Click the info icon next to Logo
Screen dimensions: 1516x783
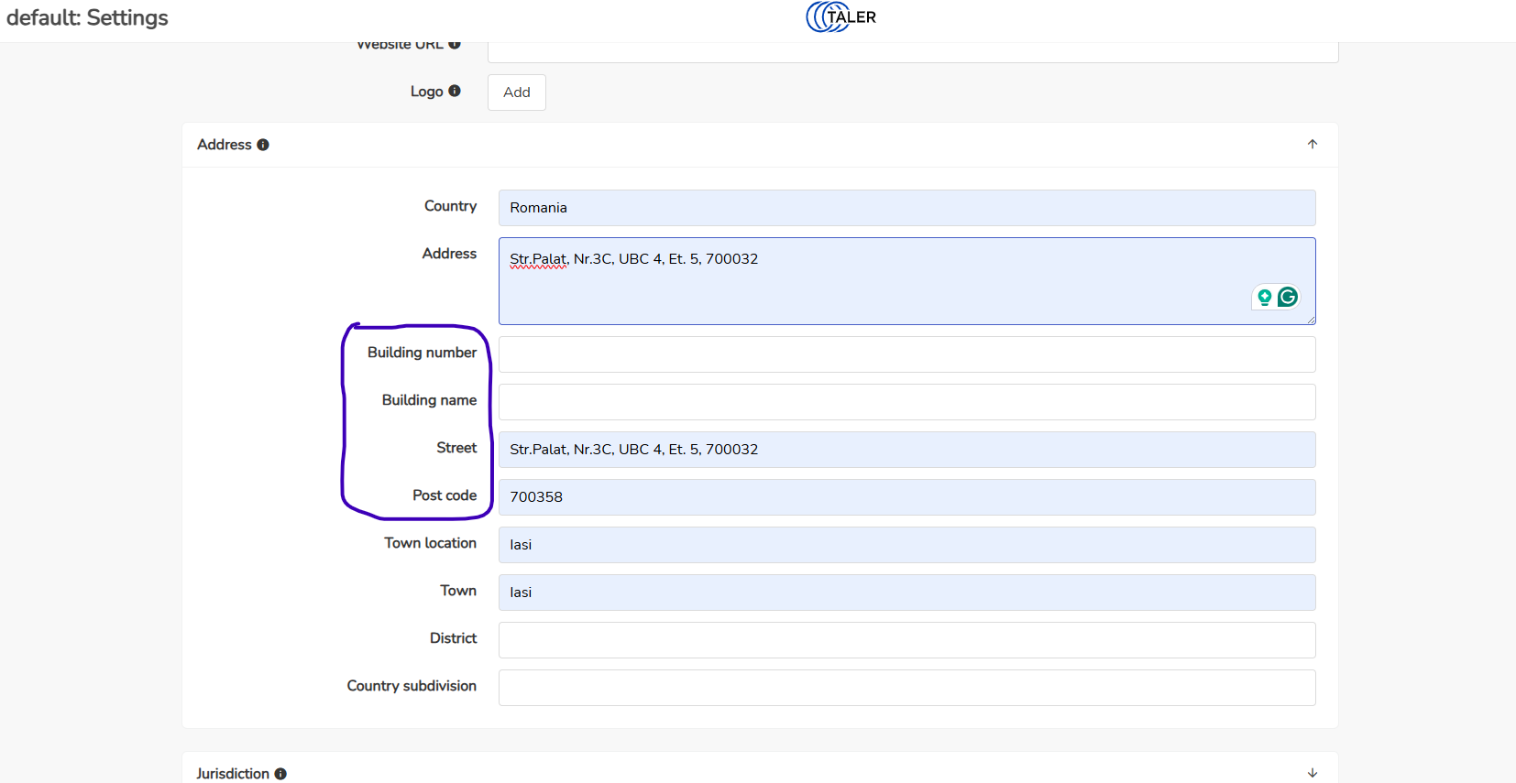(x=455, y=91)
